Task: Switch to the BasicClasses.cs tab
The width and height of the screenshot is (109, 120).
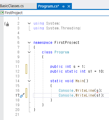Action: [12, 6]
